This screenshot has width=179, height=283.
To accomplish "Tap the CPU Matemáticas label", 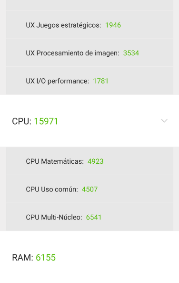I will pyautogui.click(x=55, y=161).
